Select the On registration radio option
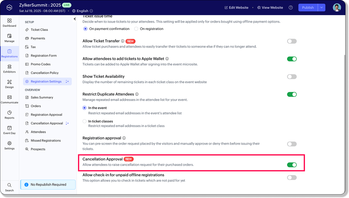Image resolution: width=349 pixels, height=198 pixels. pyautogui.click(x=136, y=29)
